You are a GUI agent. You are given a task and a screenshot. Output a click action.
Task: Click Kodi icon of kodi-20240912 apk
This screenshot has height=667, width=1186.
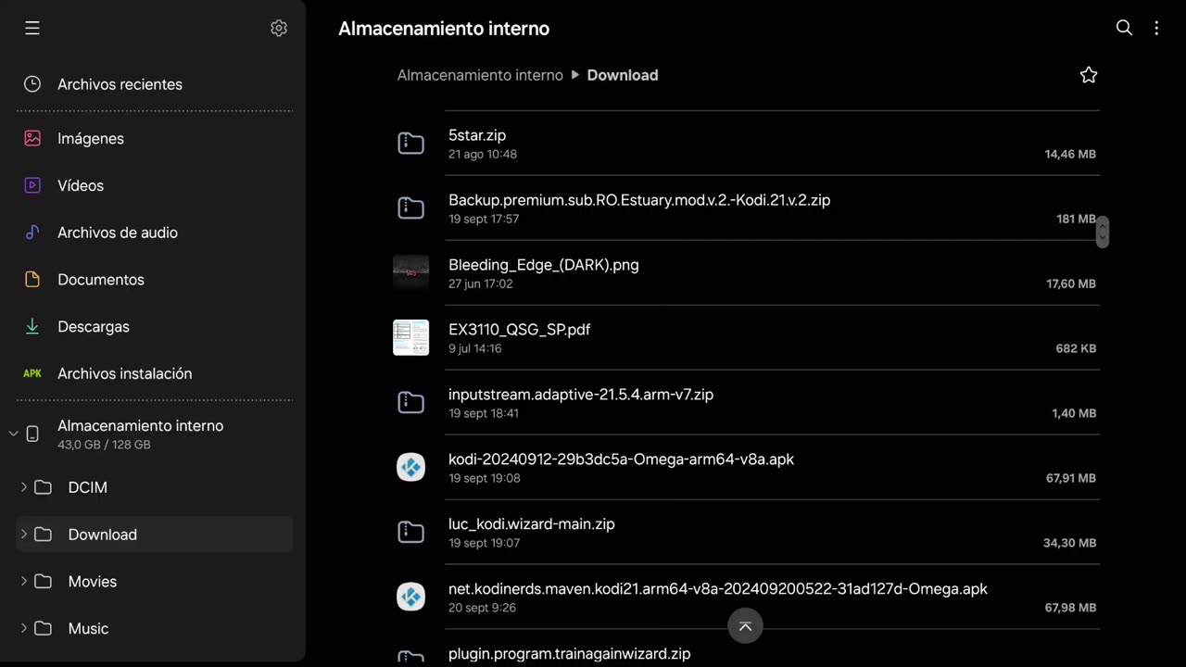(x=410, y=468)
